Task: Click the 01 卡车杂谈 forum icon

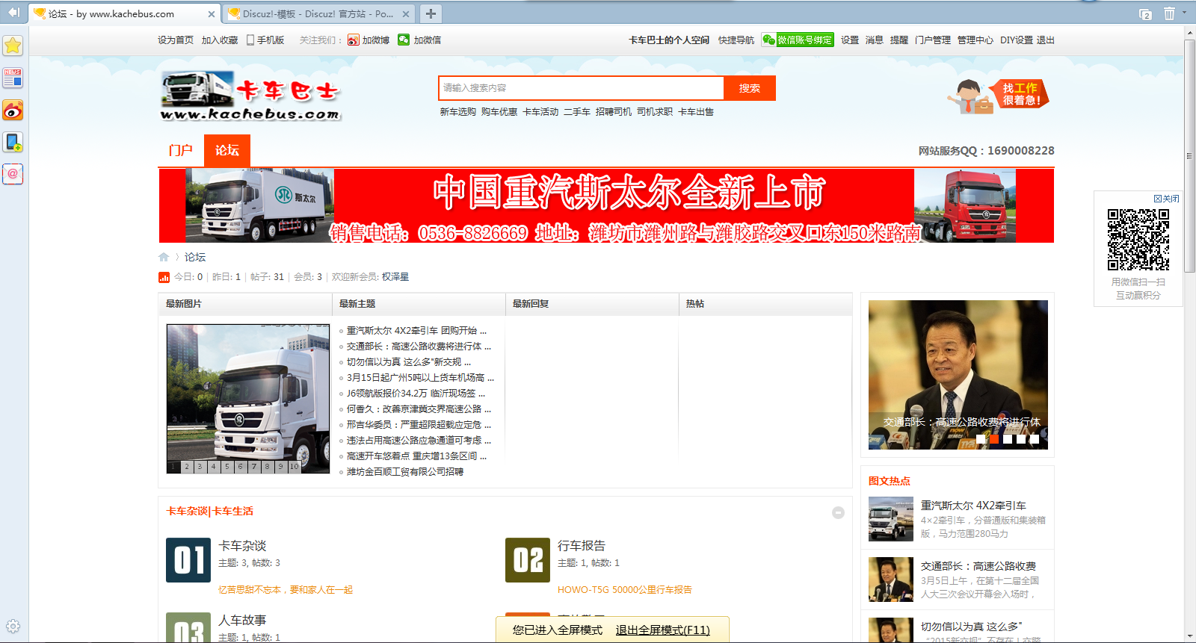Action: pyautogui.click(x=188, y=560)
